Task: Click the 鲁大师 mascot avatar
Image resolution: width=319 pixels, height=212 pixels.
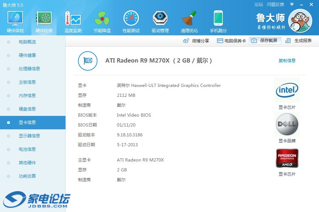Action: pos(300,21)
